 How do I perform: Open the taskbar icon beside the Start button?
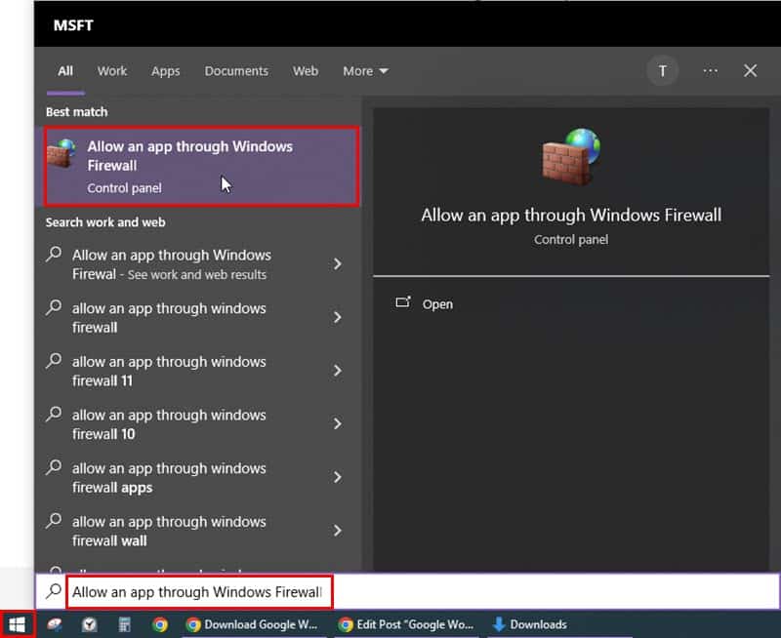(x=55, y=624)
